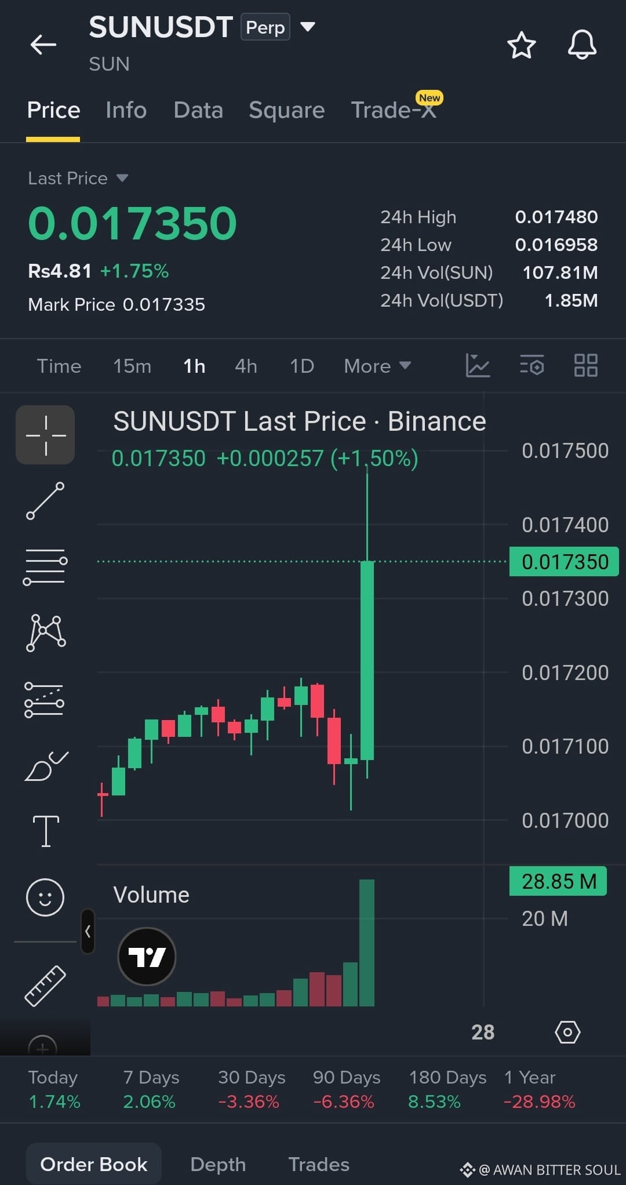
Task: Select the horizontal lines Fibonacci tool
Action: click(x=45, y=566)
